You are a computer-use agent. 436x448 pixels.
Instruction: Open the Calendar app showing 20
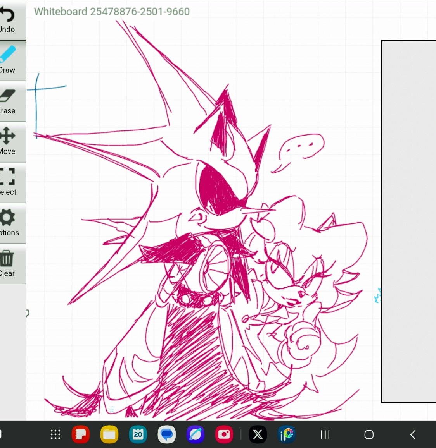tap(138, 434)
